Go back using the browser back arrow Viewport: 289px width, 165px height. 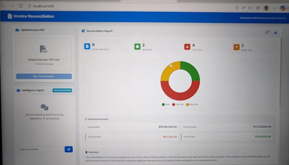pos(4,6)
